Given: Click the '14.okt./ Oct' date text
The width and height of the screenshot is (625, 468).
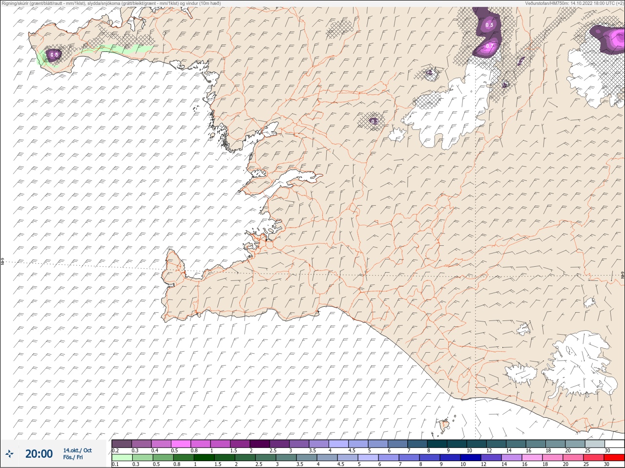Looking at the screenshot, I should [77, 450].
